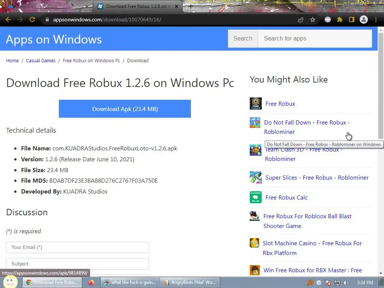Screen dimensions: 384x288
Task: Switch to AngryBirds FNaF Wo... taskbar window
Action: point(190,282)
